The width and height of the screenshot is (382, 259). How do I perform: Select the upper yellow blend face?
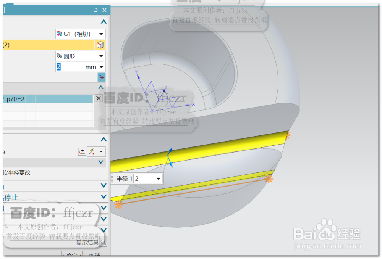(x=199, y=152)
